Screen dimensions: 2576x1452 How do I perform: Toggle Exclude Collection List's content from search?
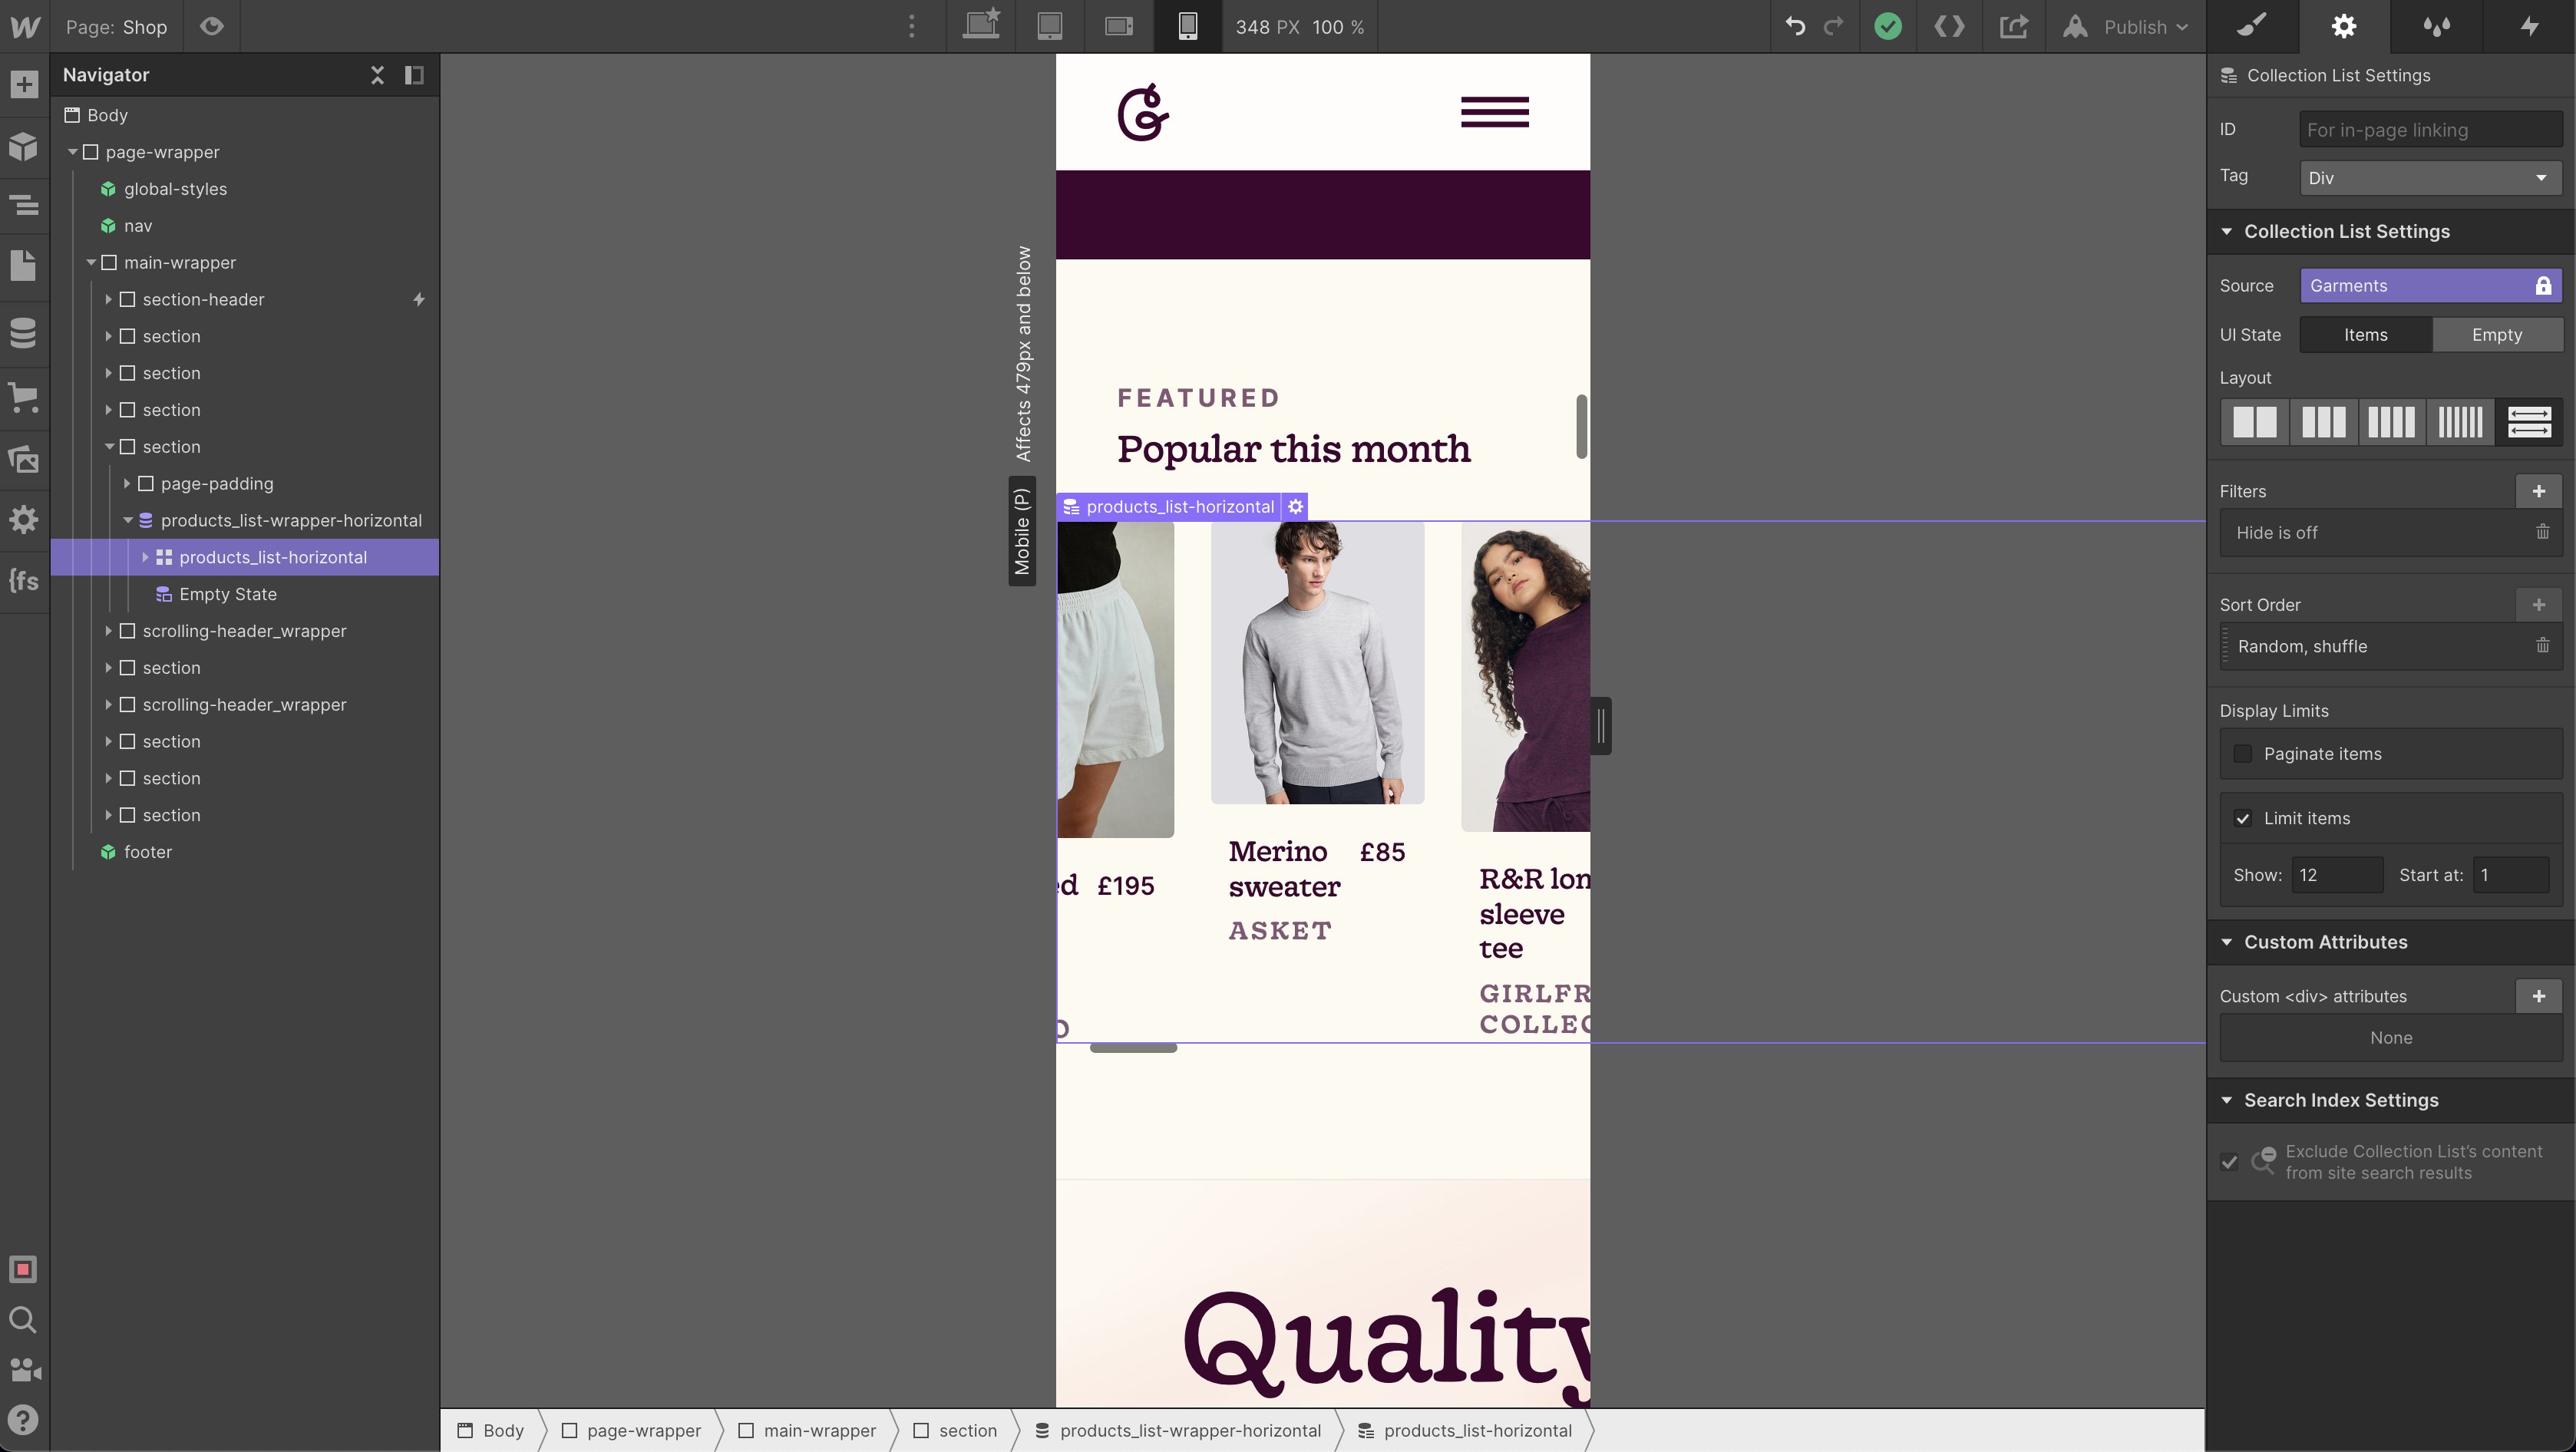(2229, 1162)
